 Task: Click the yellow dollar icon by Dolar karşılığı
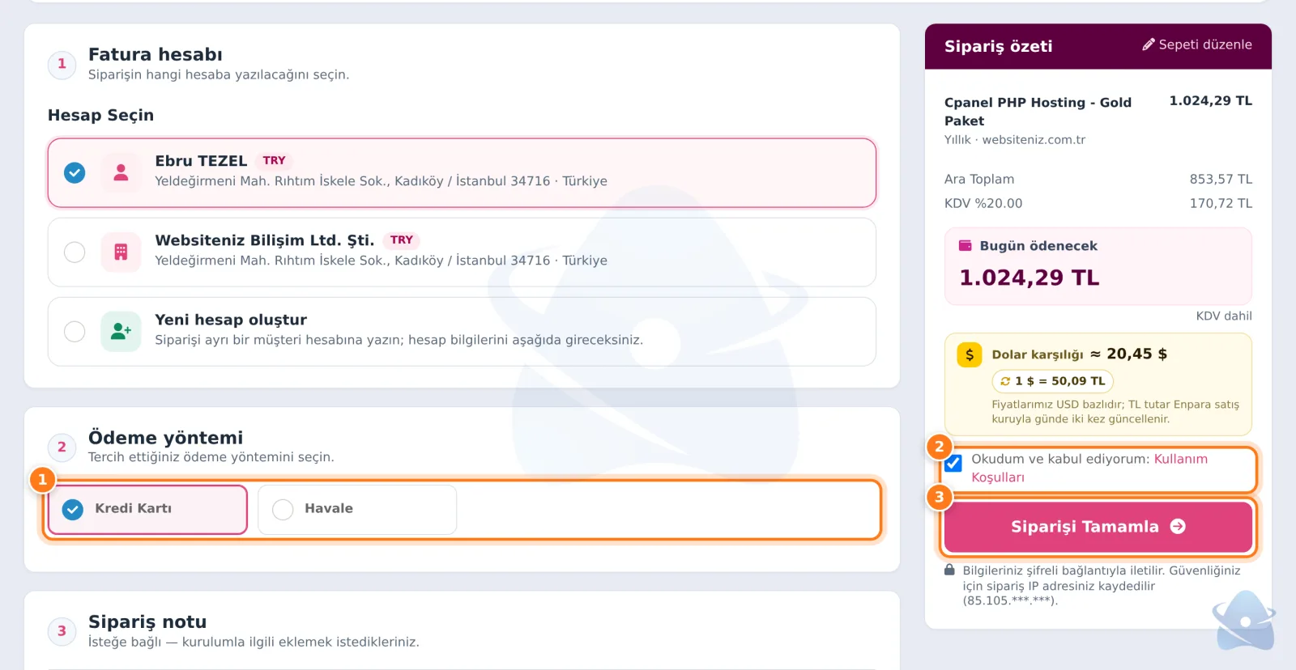[x=970, y=354]
